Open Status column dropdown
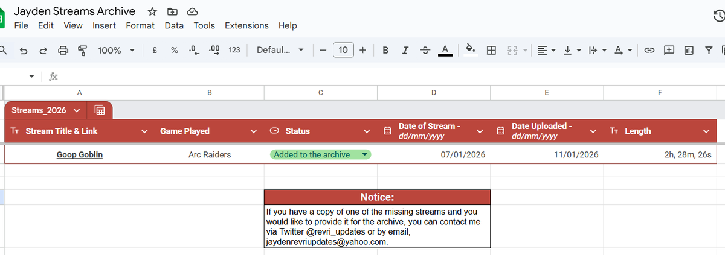This screenshot has width=725, height=255. tap(367, 131)
